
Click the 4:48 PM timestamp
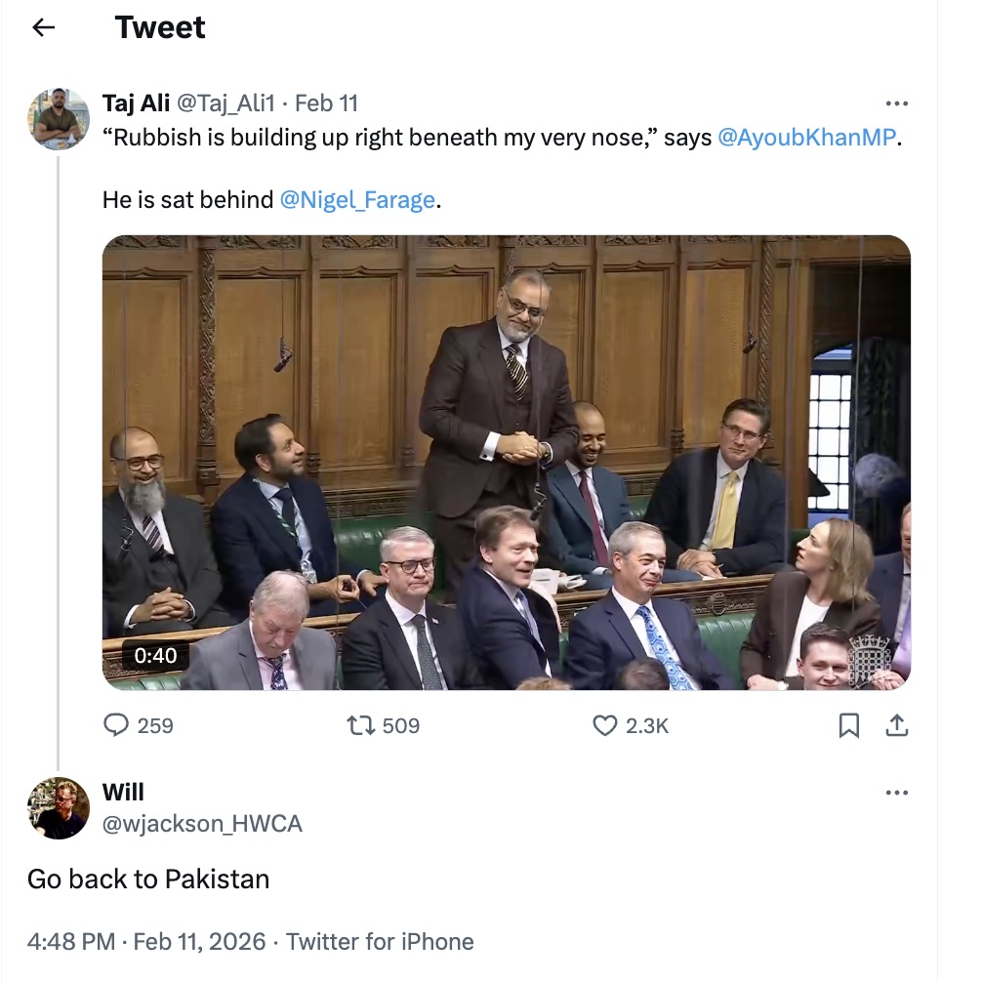(x=70, y=941)
